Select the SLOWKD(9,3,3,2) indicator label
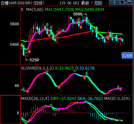This screenshot has width=134, height=124. (38, 68)
